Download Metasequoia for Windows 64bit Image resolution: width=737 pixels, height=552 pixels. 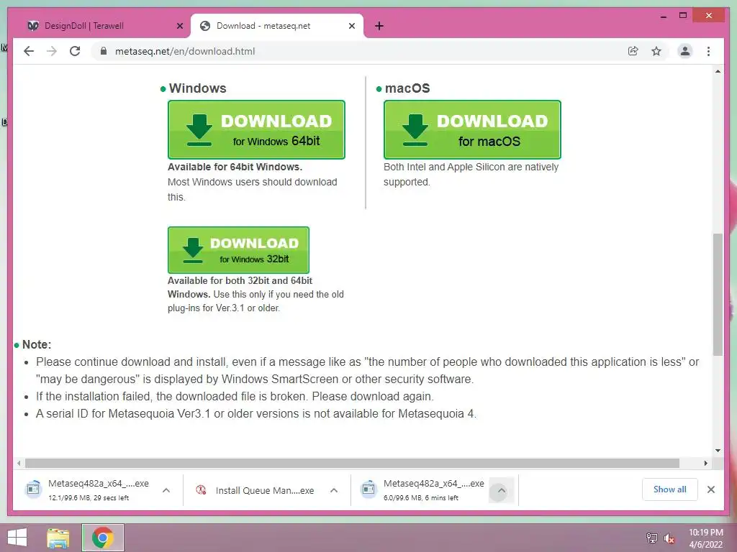256,129
